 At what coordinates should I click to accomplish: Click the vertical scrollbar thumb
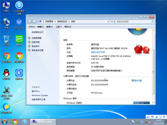153,72
